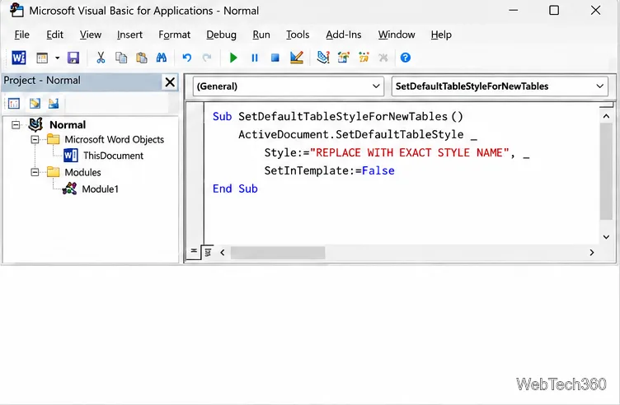Open the File menu
This screenshot has height=405, width=620.
tap(21, 35)
